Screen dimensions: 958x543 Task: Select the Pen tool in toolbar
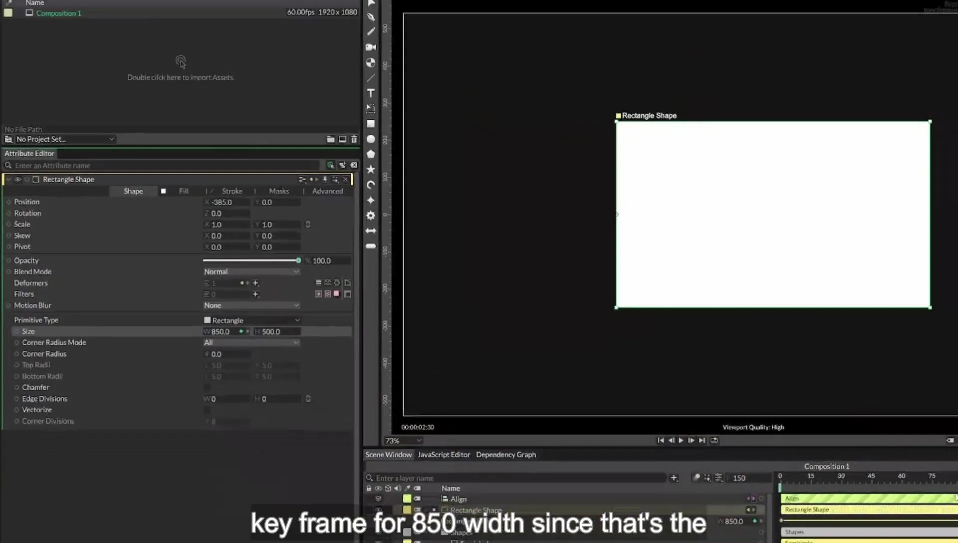point(371,17)
